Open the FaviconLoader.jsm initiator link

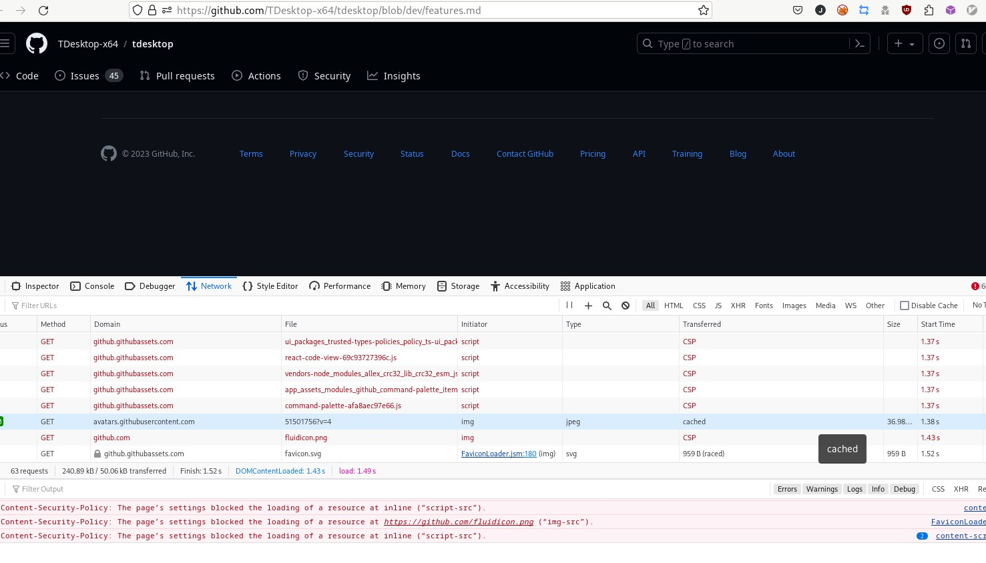(499, 453)
